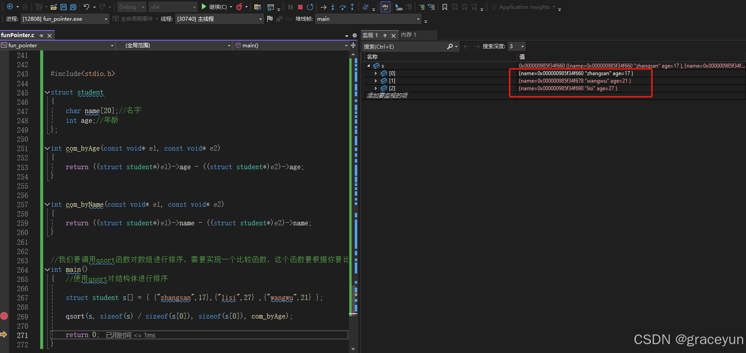Pin the 监视 1 watch panel
Screen dimensions: 746x353
pos(385,35)
